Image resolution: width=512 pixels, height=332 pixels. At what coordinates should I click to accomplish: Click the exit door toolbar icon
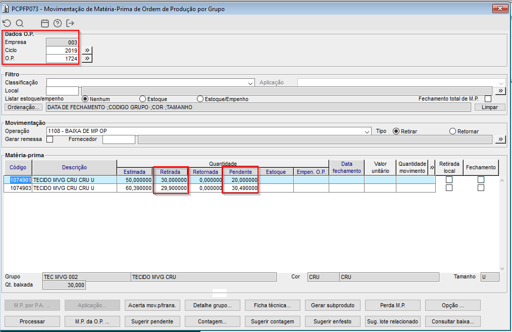(x=70, y=23)
